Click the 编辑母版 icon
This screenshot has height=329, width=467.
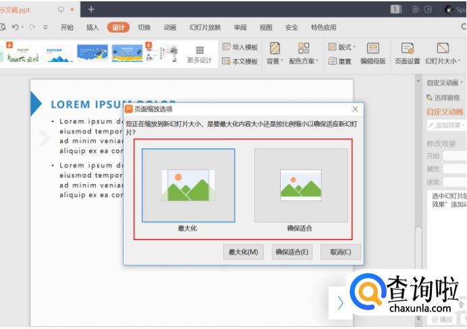click(373, 48)
